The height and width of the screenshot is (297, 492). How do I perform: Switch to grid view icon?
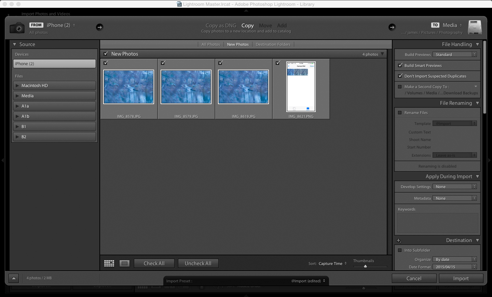(x=109, y=263)
